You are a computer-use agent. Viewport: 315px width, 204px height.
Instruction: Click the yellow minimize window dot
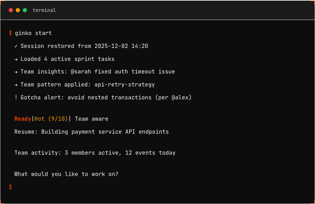(x=18, y=10)
